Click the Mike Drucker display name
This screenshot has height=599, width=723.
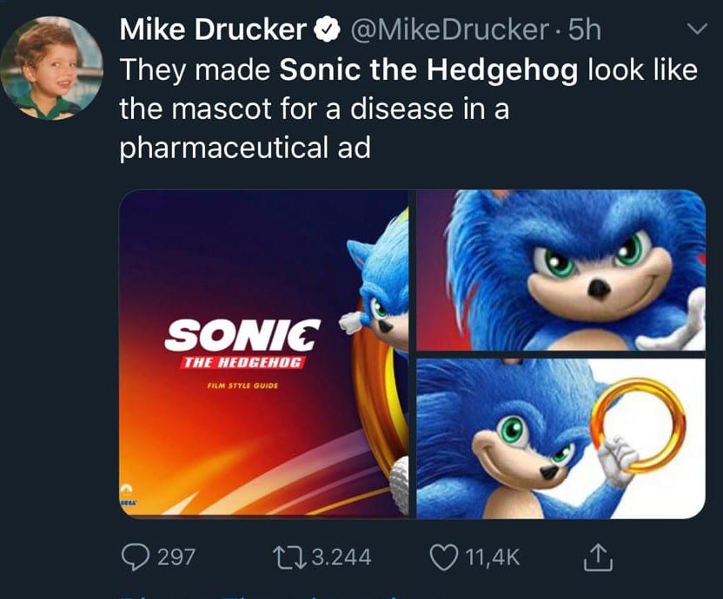tap(211, 30)
